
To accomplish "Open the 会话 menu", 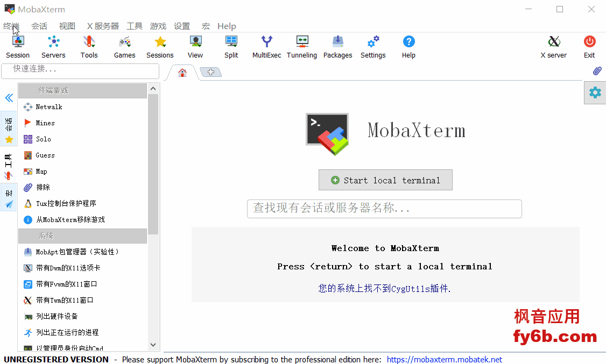I will [x=39, y=26].
